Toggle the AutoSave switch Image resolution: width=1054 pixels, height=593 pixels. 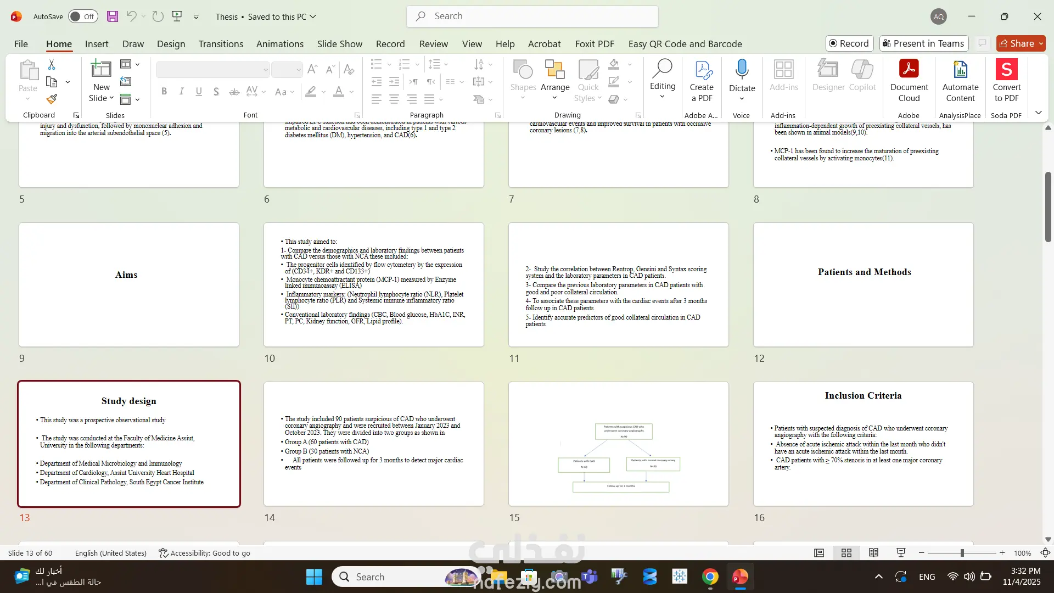click(83, 16)
